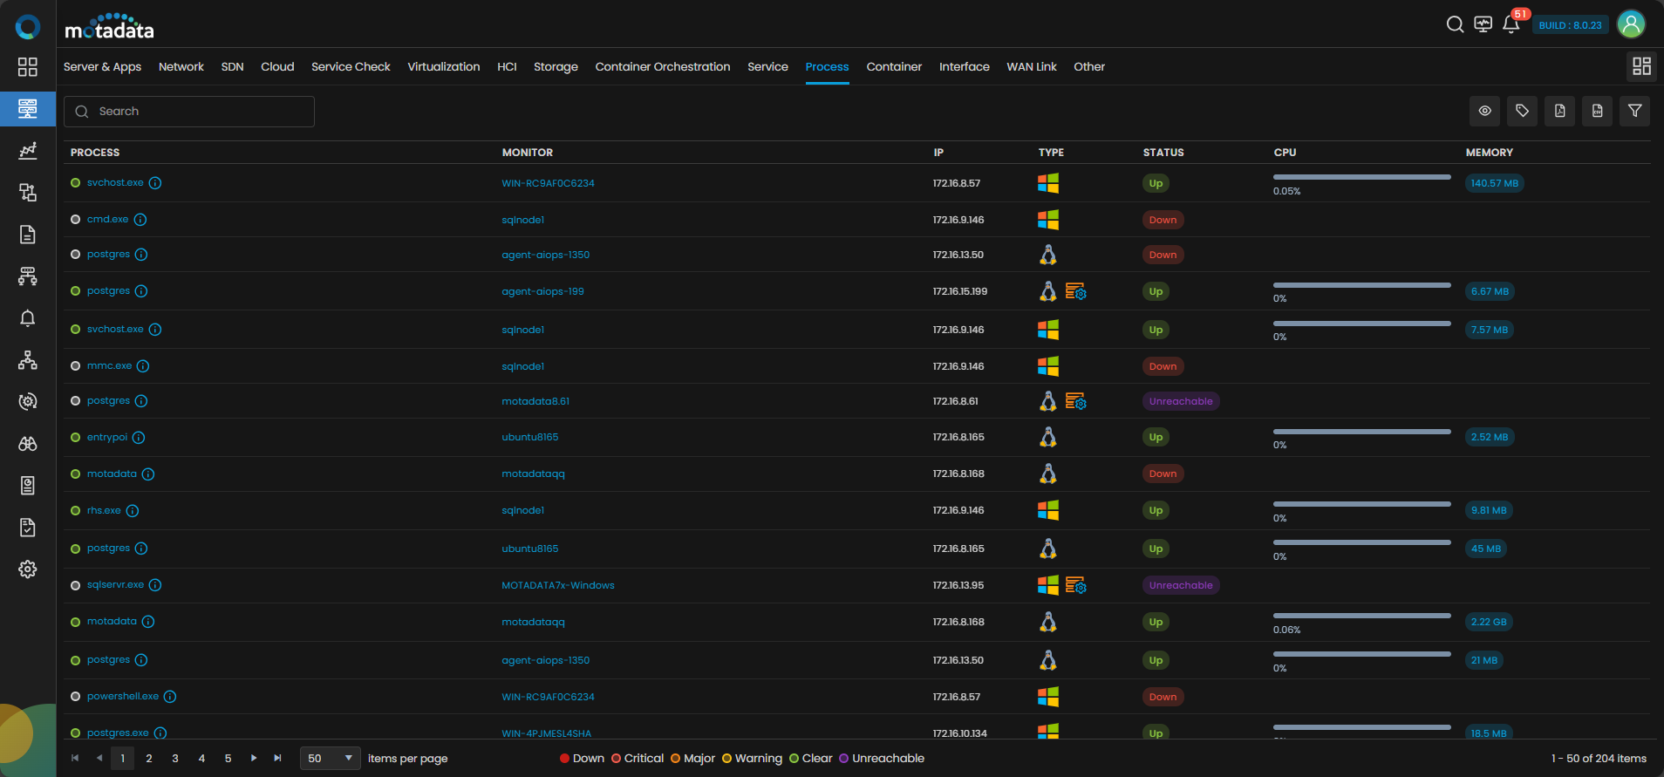Click the BUILD : 8.0.23 badge

[x=1570, y=25]
